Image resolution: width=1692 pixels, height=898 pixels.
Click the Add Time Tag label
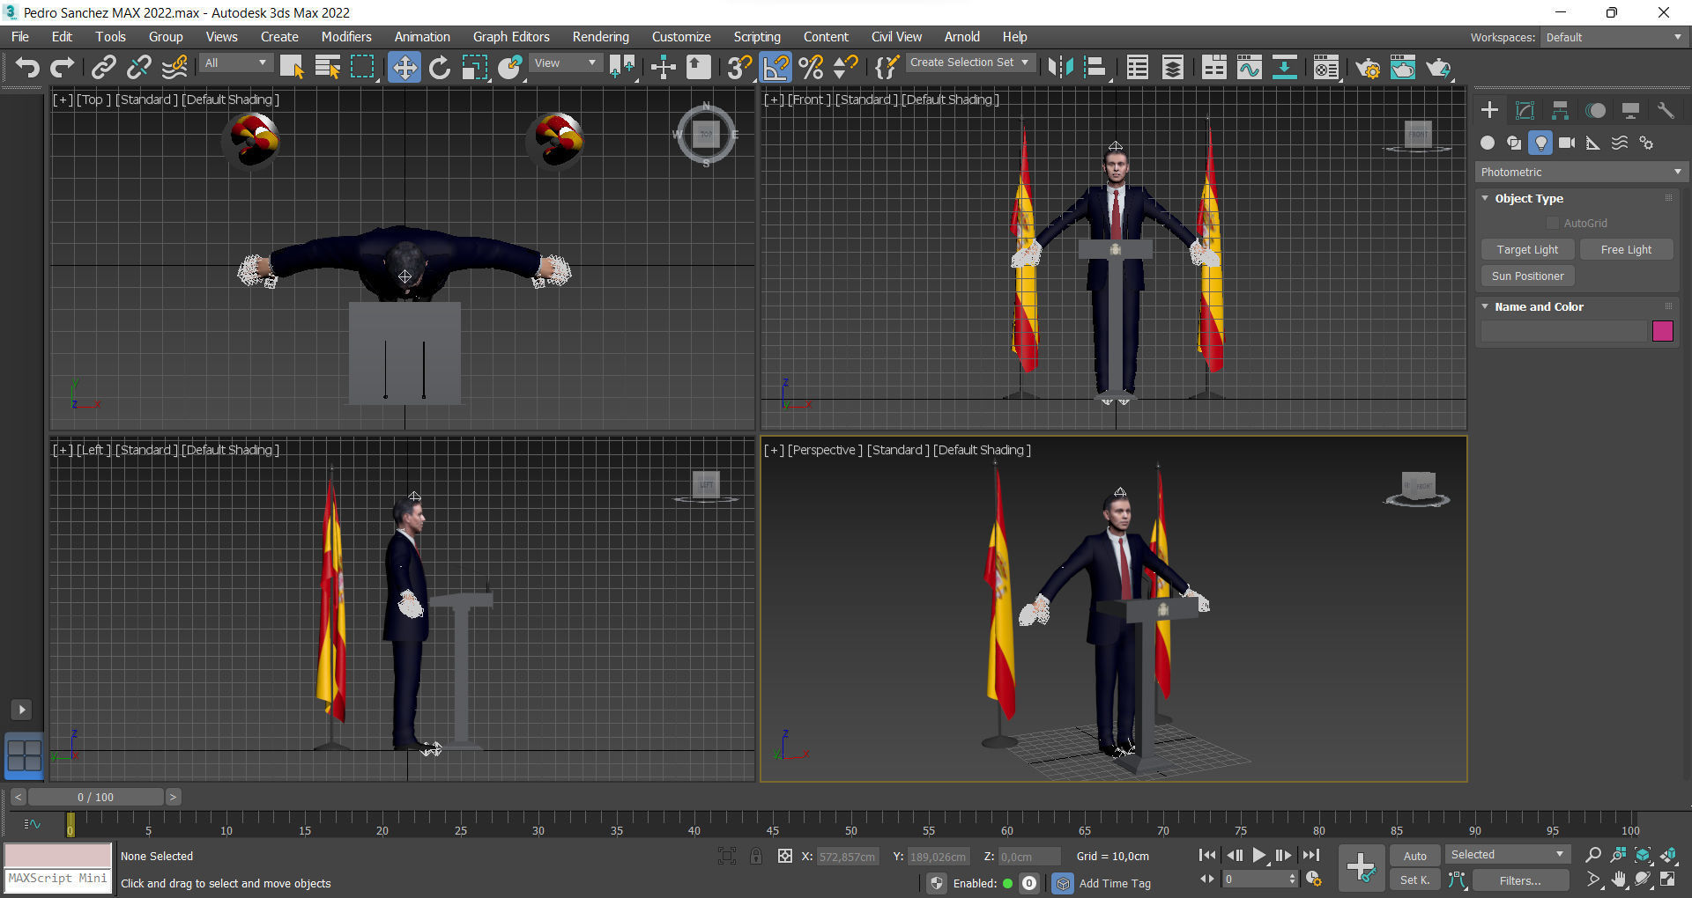coord(1115,883)
